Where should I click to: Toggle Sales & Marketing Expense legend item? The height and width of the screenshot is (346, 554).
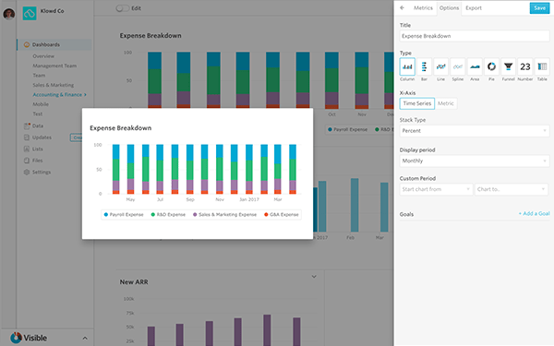224,215
